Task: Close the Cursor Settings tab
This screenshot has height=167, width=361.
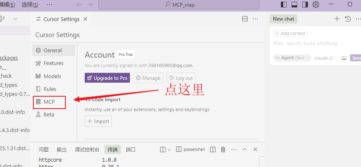Action: click(x=85, y=19)
